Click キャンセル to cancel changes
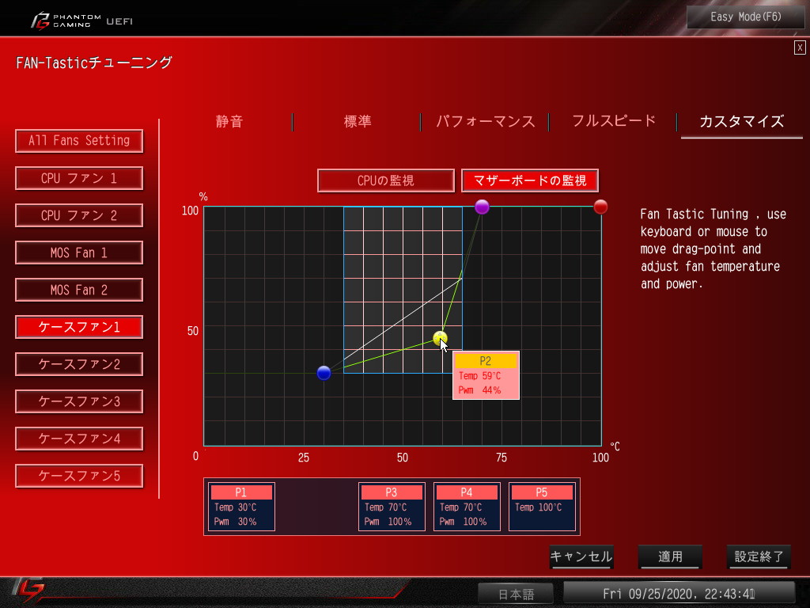 coord(581,557)
